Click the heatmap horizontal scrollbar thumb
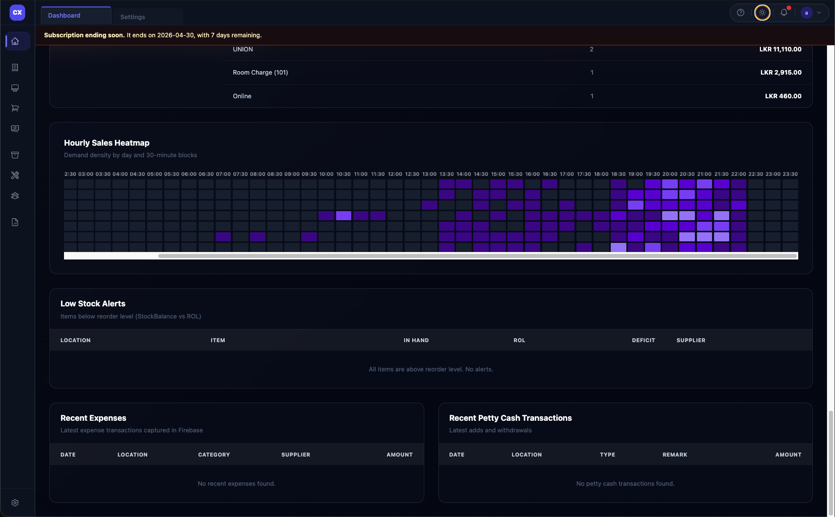Viewport: 835px width, 517px height. [477, 256]
